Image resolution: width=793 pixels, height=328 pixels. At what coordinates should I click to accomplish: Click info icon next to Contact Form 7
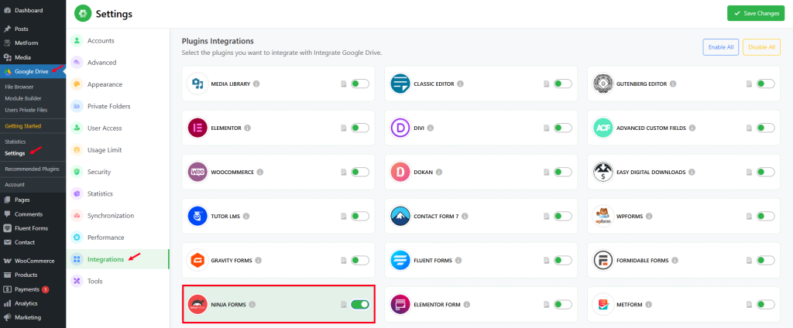click(x=465, y=217)
